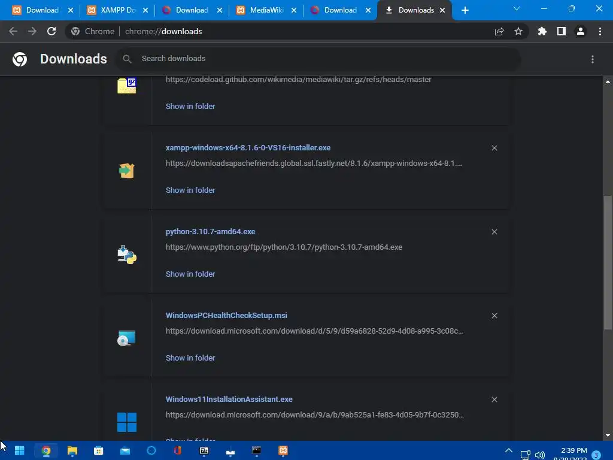Click the downloadsapachefriends xampp URL
The height and width of the screenshot is (460, 613).
pos(314,163)
